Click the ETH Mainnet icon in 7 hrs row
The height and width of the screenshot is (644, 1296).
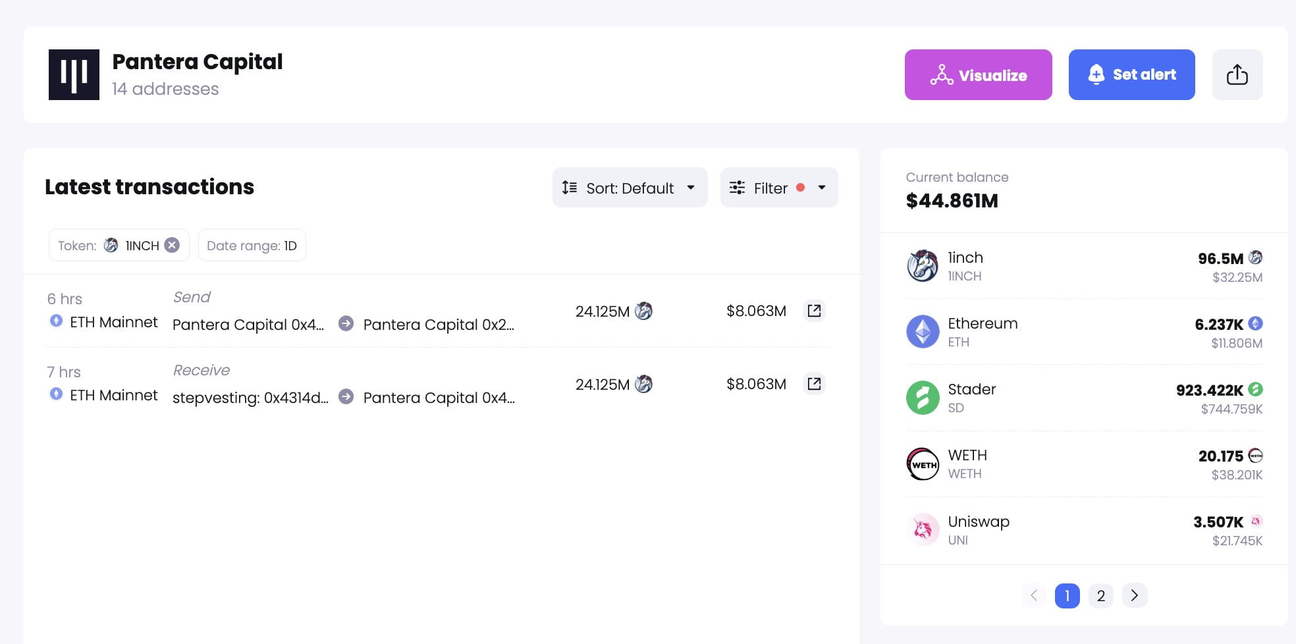pyautogui.click(x=56, y=394)
